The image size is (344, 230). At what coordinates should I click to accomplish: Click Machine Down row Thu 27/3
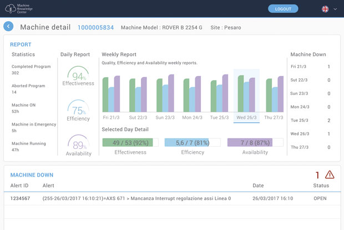coord(310,147)
